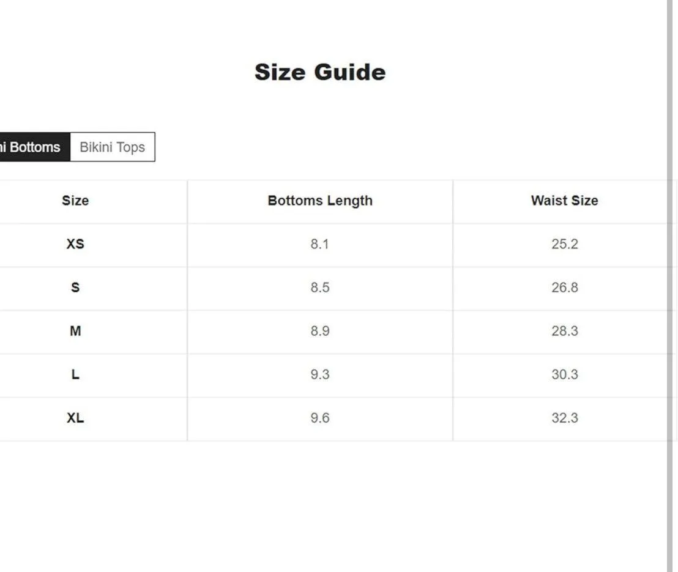The image size is (678, 572).
Task: Select the XL size row label
Action: pyautogui.click(x=75, y=418)
